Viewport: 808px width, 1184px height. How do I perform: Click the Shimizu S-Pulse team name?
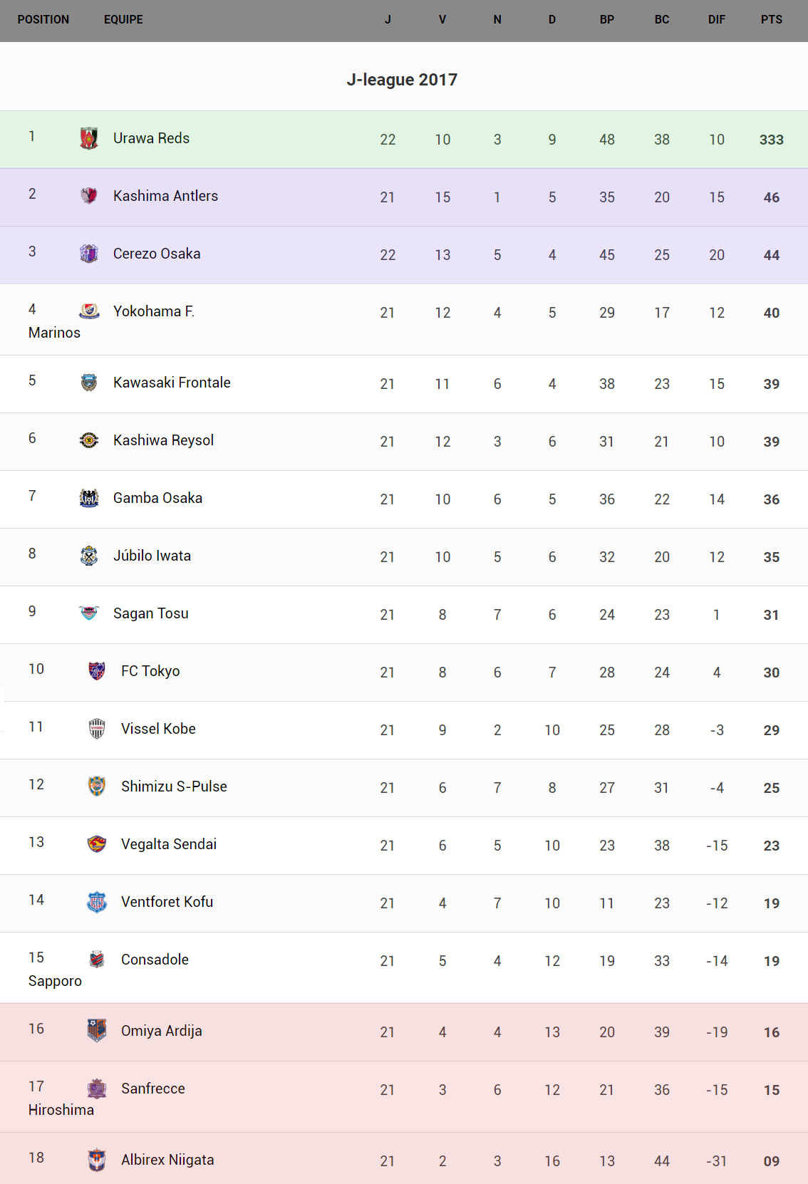coord(174,786)
